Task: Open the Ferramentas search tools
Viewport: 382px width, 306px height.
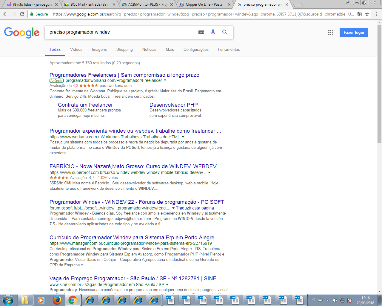Action: pos(229,50)
